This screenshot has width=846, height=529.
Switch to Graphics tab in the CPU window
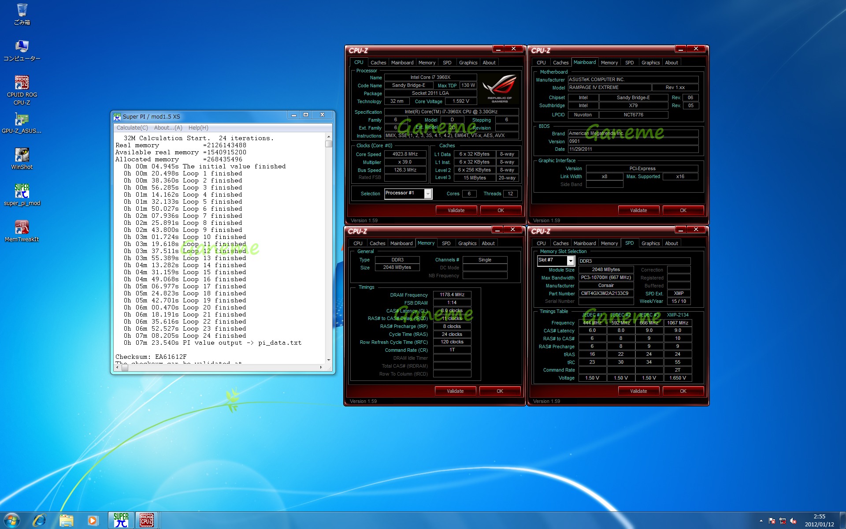(468, 63)
